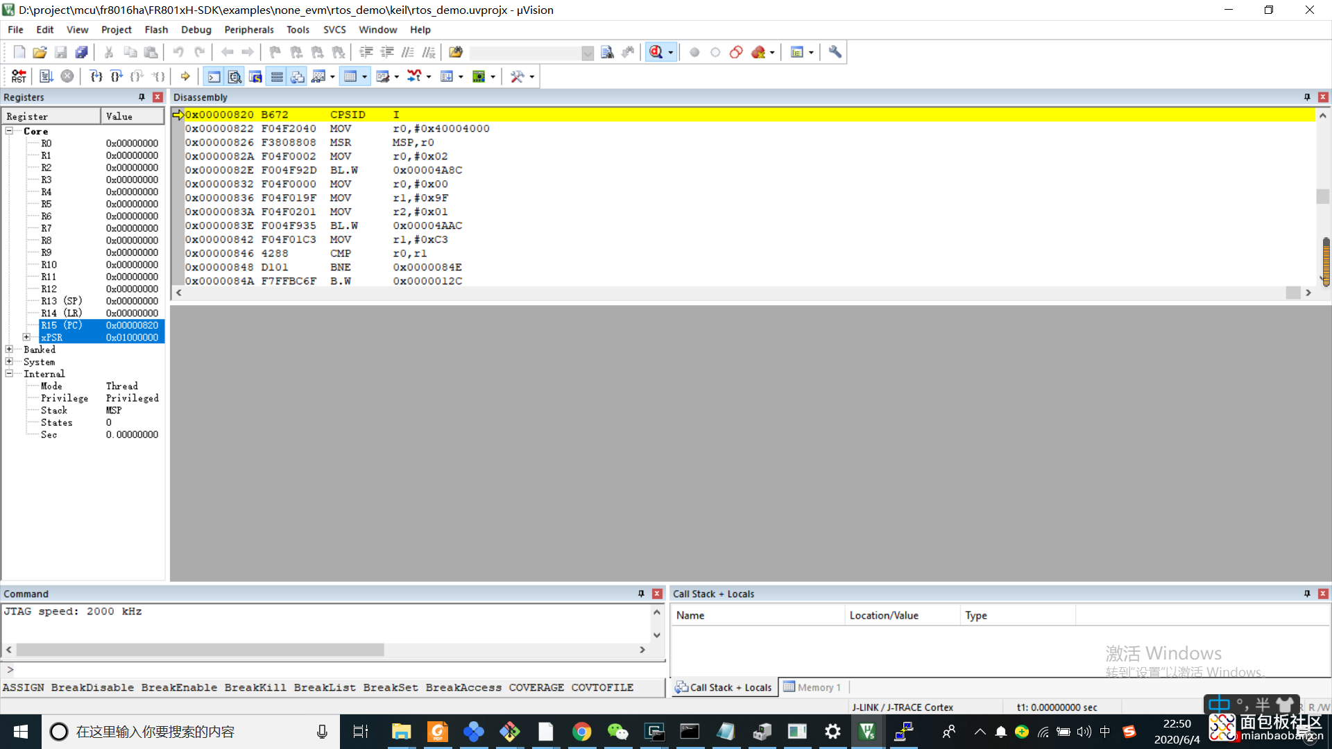Toggle the Command Window view
The height and width of the screenshot is (749, 1332).
(x=214, y=76)
